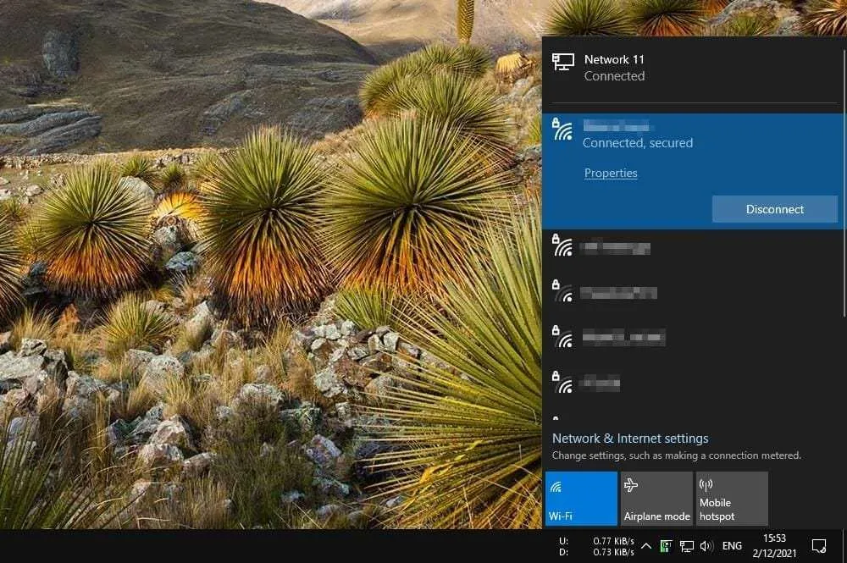Select the fourth secured Wi-Fi network entry
Viewport: 847px width, 563px height.
click(694, 337)
